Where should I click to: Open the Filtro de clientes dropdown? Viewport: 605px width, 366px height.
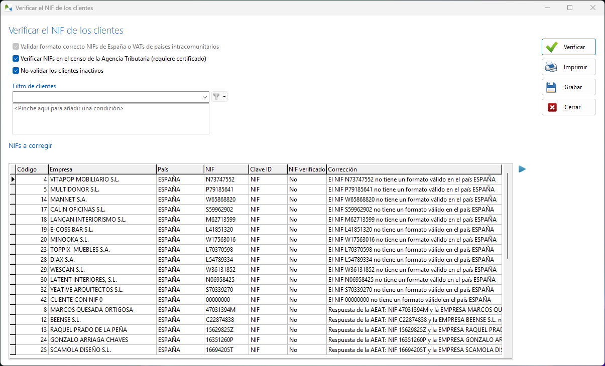pos(204,96)
